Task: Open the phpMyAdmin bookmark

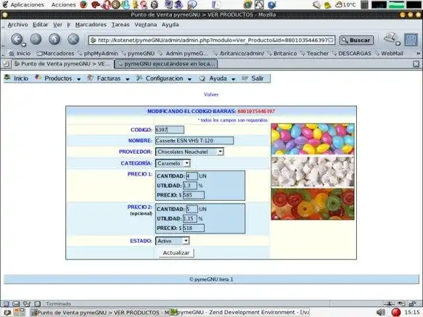Action: (x=98, y=53)
